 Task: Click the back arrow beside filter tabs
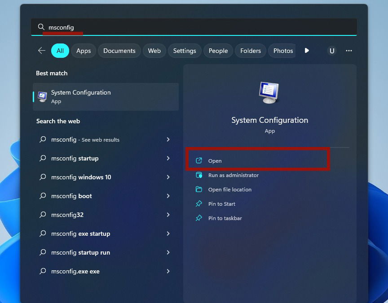(42, 51)
